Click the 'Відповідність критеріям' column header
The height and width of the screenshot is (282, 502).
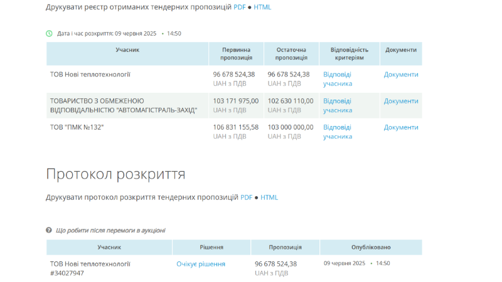click(x=350, y=53)
